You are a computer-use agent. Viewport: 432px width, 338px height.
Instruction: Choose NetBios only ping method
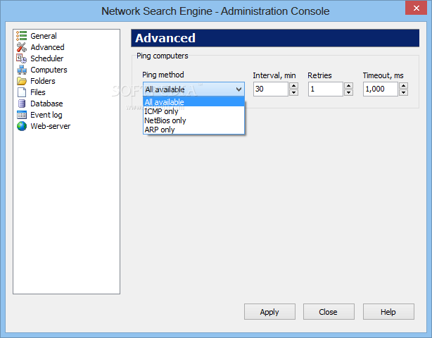193,120
